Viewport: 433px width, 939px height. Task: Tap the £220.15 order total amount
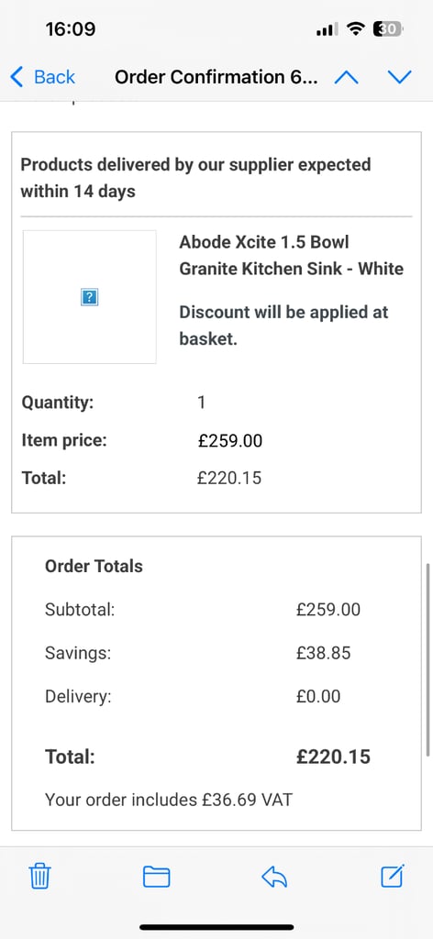pos(334,757)
